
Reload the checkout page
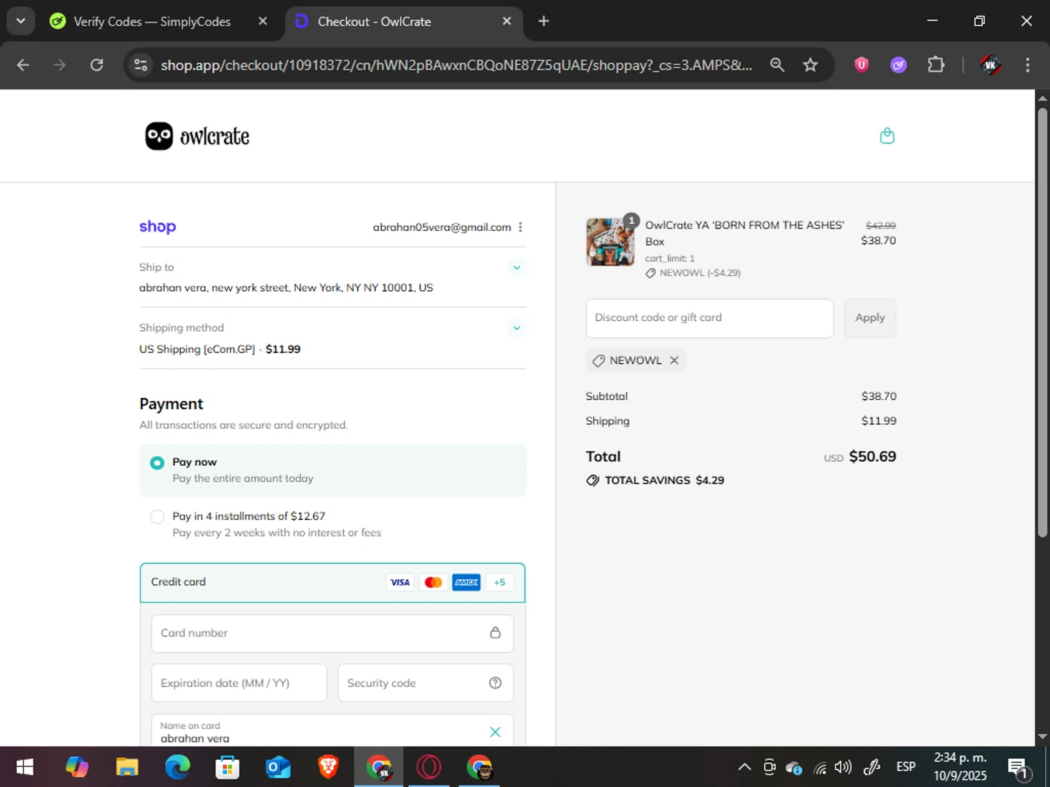tap(97, 65)
